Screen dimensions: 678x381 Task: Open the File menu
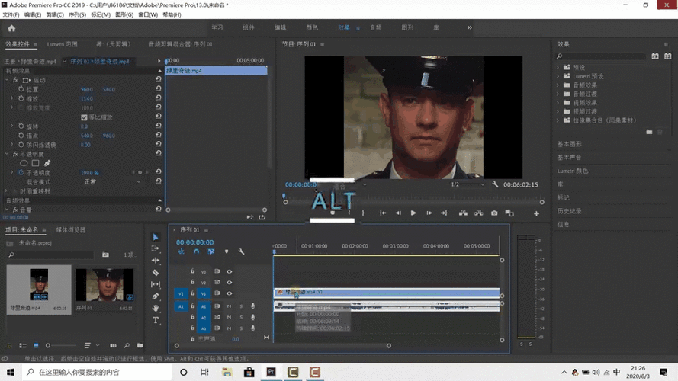11,14
